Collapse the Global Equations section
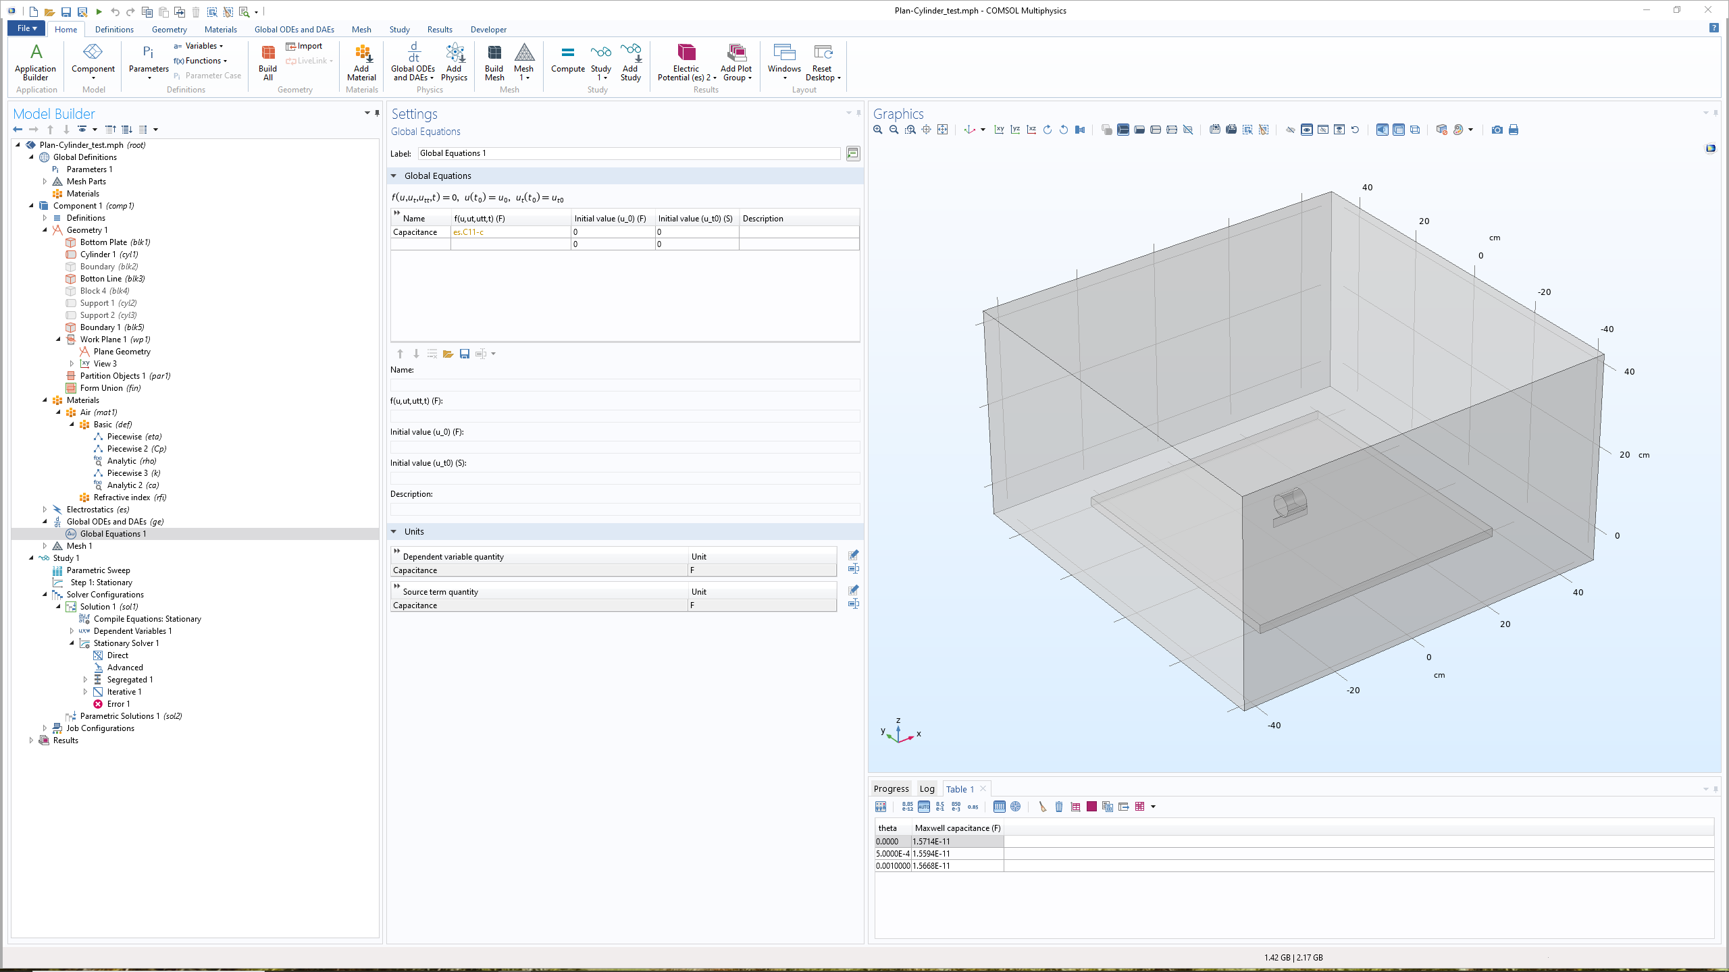 (394, 175)
